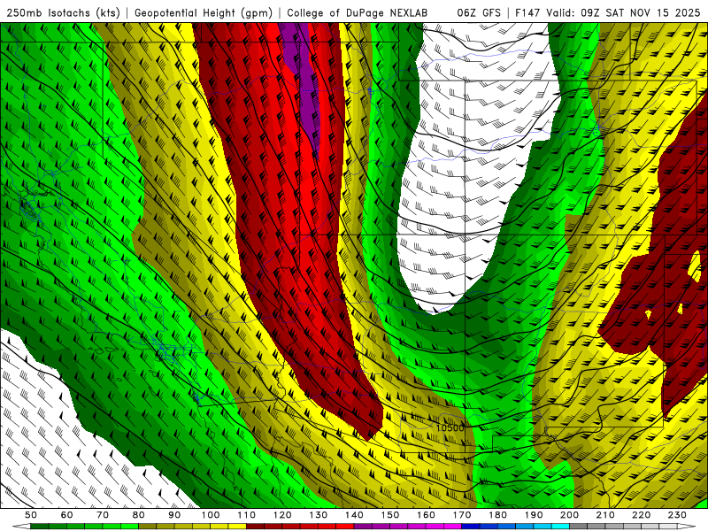Click the '140' legend value
This screenshot has height=531, width=708.
(x=354, y=515)
